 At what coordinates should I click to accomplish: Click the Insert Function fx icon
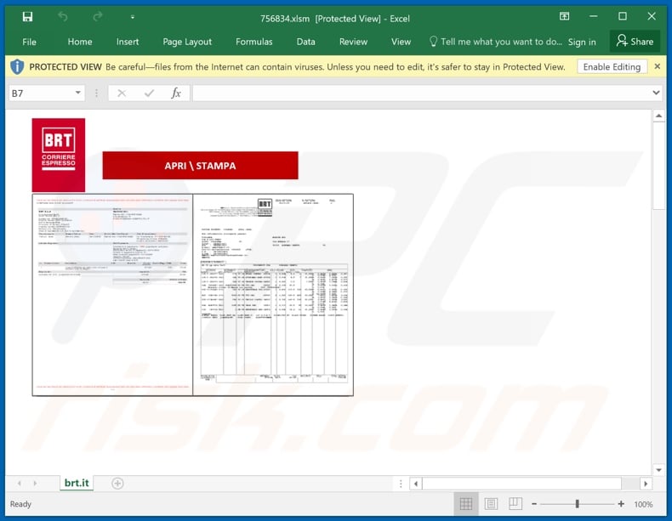pyautogui.click(x=176, y=93)
